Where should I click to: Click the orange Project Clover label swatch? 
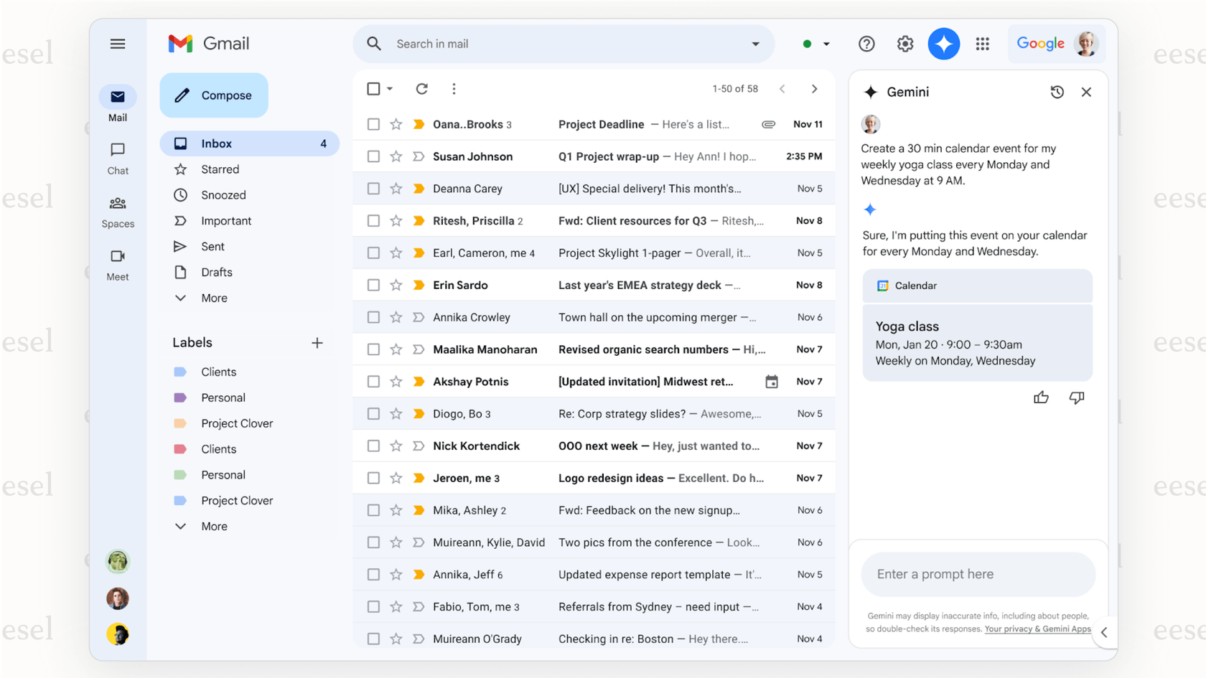pos(181,423)
